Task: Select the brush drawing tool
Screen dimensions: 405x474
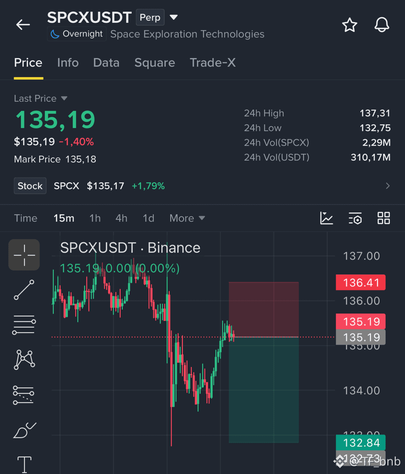Action: 24,430
